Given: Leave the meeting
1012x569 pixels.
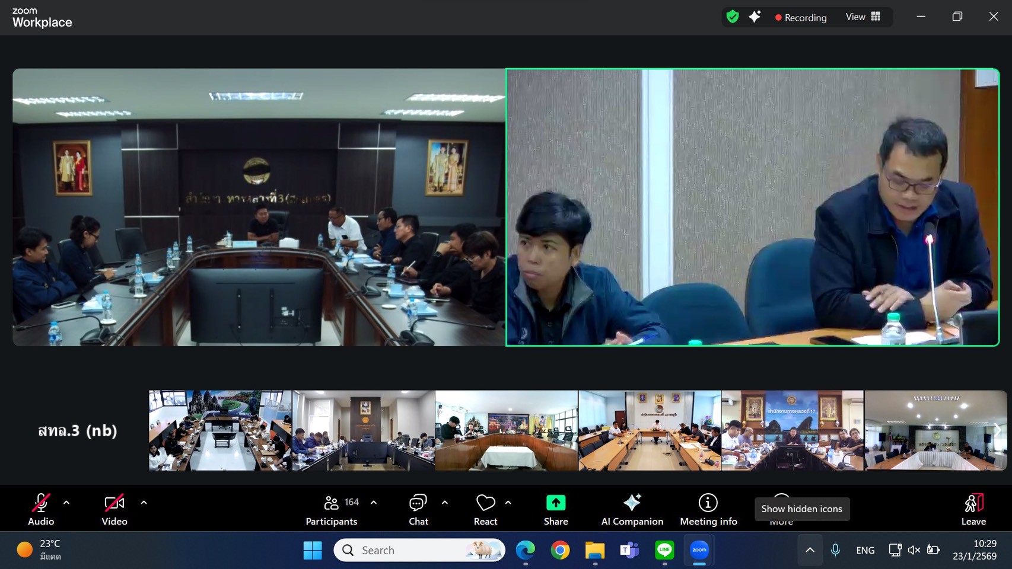Looking at the screenshot, I should click(x=973, y=509).
